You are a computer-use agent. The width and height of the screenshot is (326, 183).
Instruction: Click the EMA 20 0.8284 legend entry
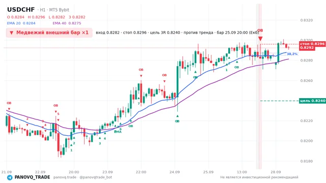coord(21,23)
